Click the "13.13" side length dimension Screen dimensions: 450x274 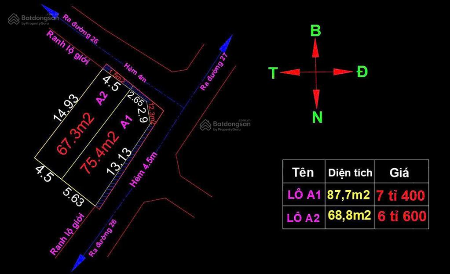coord(119,161)
